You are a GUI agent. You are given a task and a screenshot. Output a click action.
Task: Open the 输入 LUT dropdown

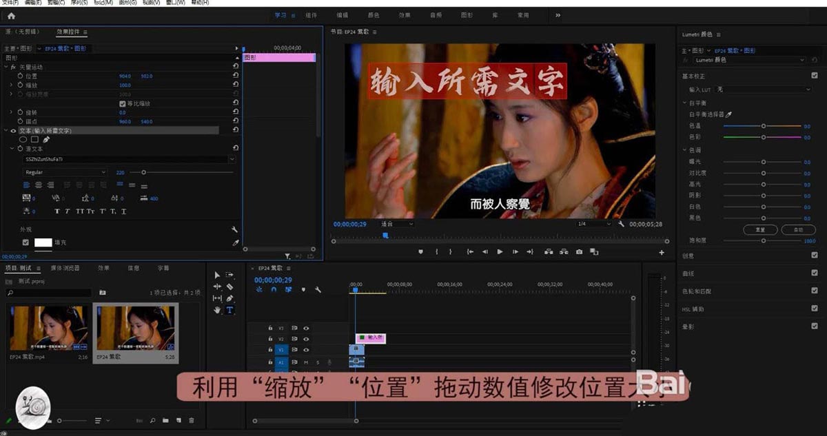(763, 90)
